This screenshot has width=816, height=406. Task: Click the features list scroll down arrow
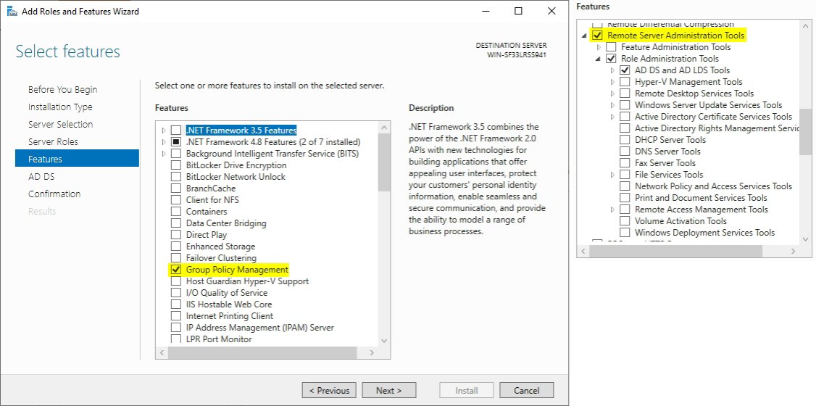tap(384, 339)
